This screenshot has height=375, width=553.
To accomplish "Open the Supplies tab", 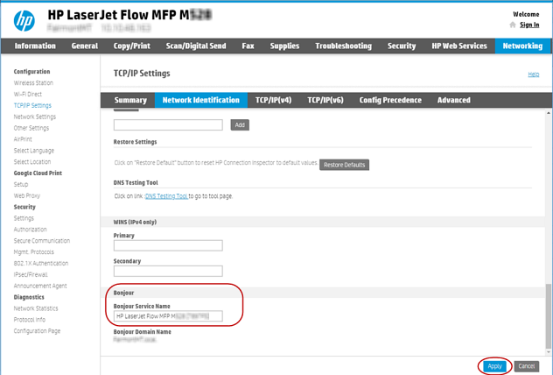I will coord(284,46).
